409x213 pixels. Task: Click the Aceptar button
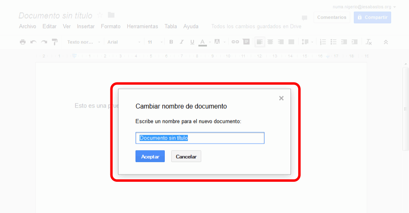pos(150,157)
